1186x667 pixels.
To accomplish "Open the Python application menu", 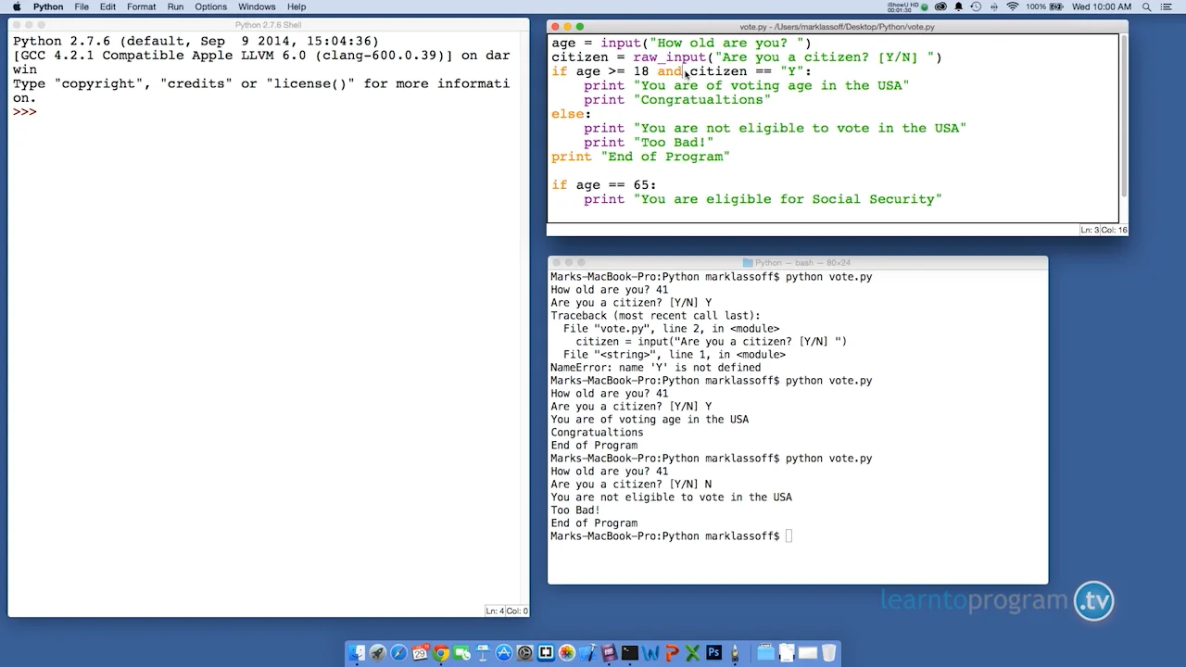I will pos(48,6).
